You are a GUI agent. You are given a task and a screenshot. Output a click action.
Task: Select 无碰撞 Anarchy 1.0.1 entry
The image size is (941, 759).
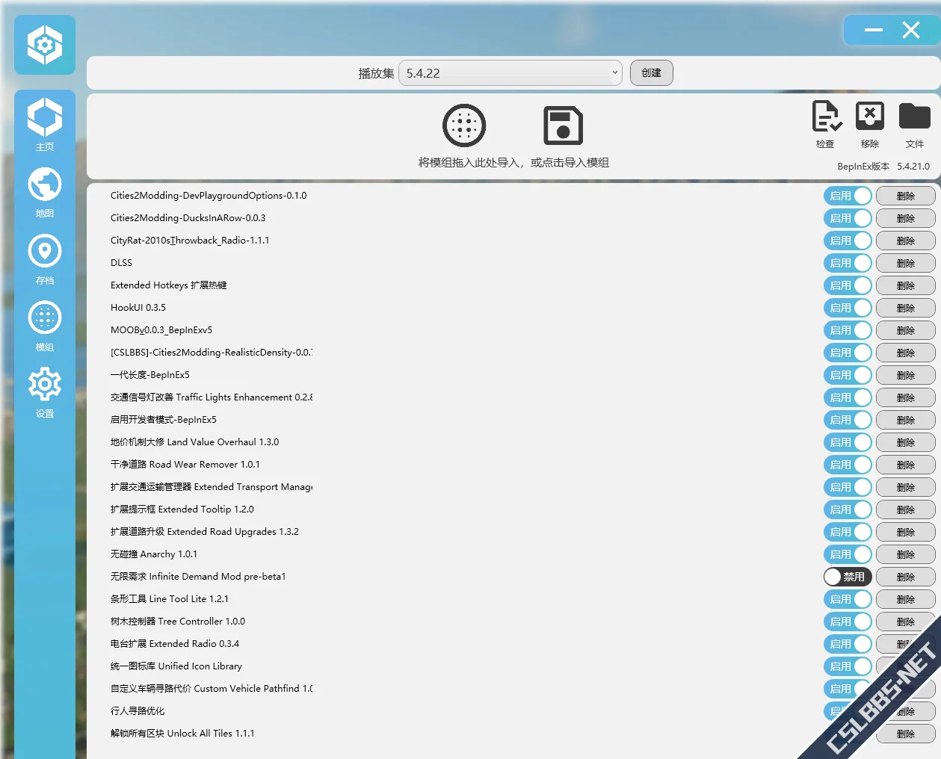click(x=154, y=554)
